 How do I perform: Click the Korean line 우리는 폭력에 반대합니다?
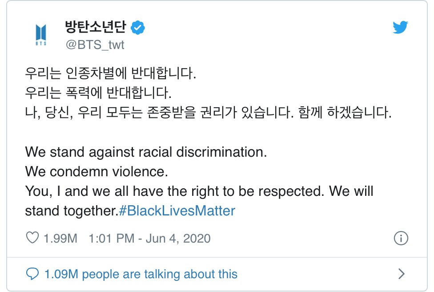[98, 93]
